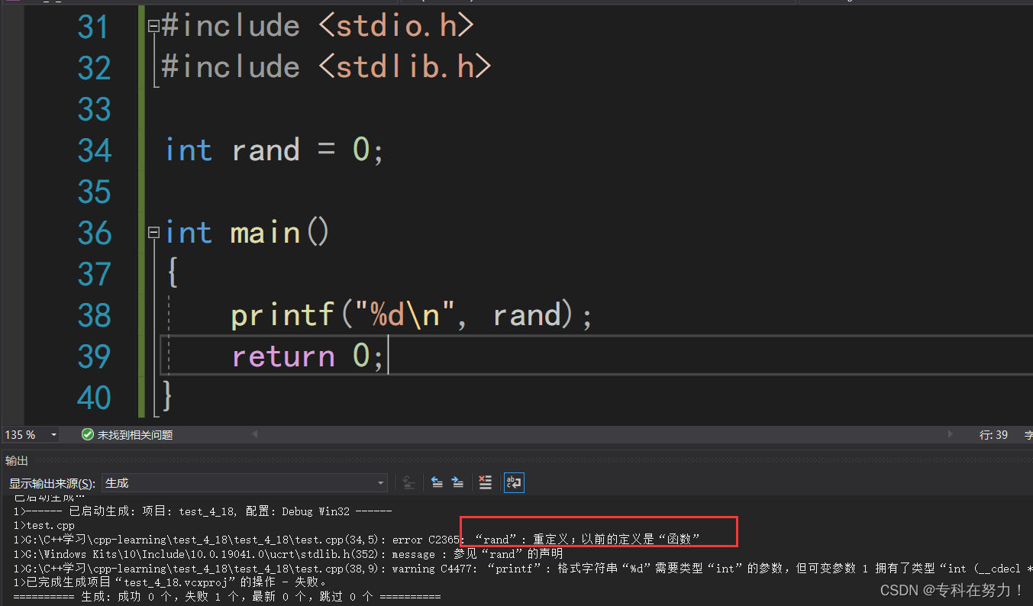Click line number 38 in the gutter

pyautogui.click(x=95, y=315)
